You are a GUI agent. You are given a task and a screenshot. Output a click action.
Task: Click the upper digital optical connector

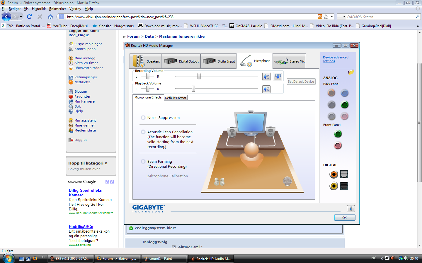pyautogui.click(x=344, y=174)
